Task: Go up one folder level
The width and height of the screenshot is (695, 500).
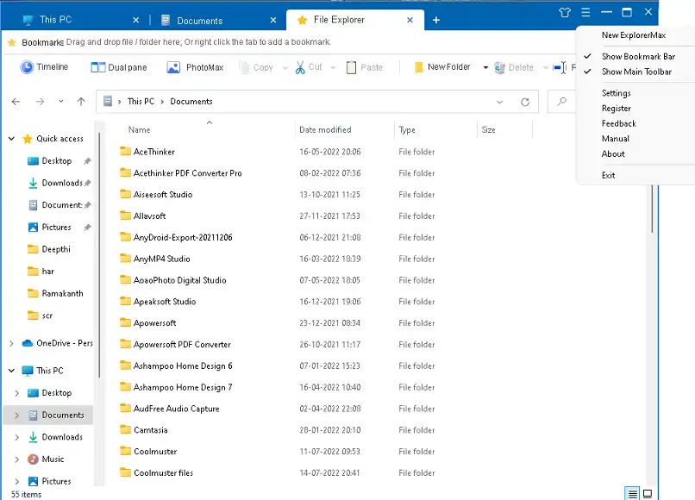Action: (81, 102)
